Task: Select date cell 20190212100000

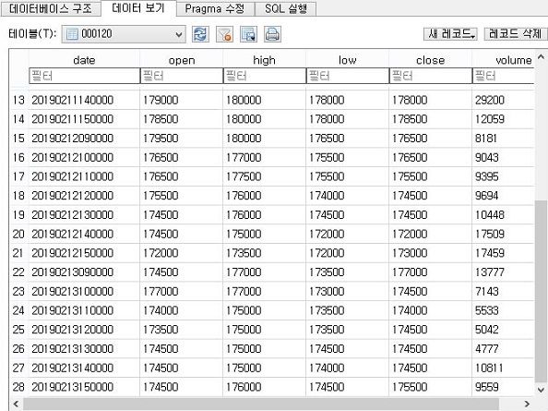Action: click(x=84, y=157)
